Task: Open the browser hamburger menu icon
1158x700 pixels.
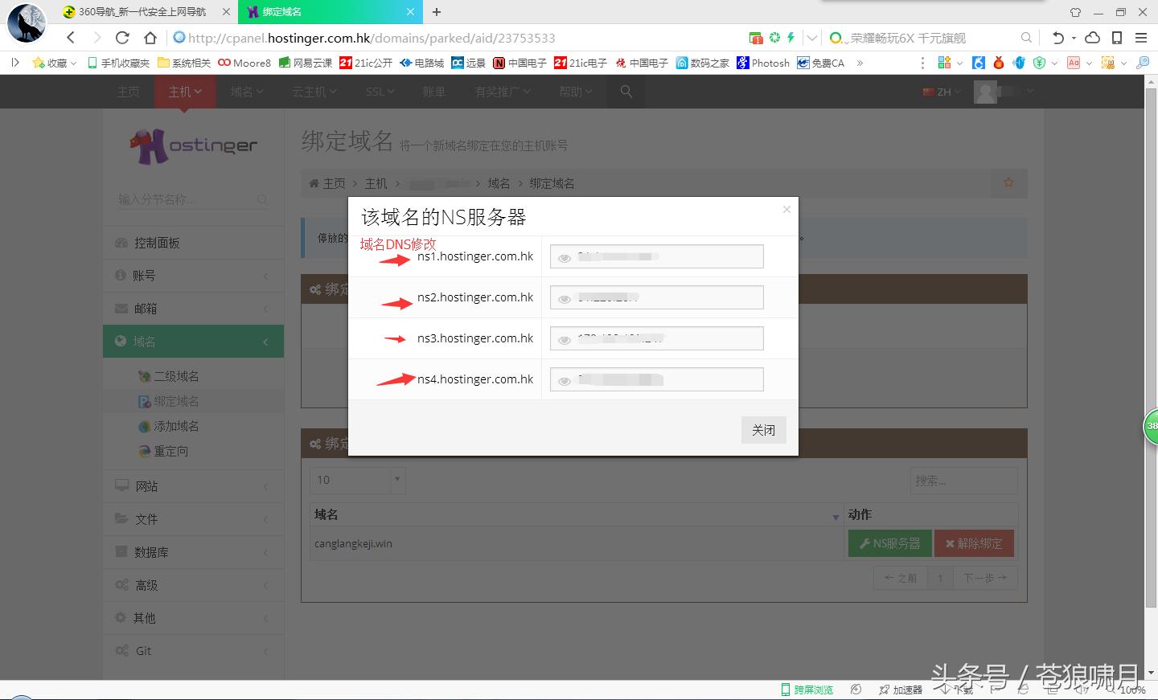Action: (x=1140, y=38)
